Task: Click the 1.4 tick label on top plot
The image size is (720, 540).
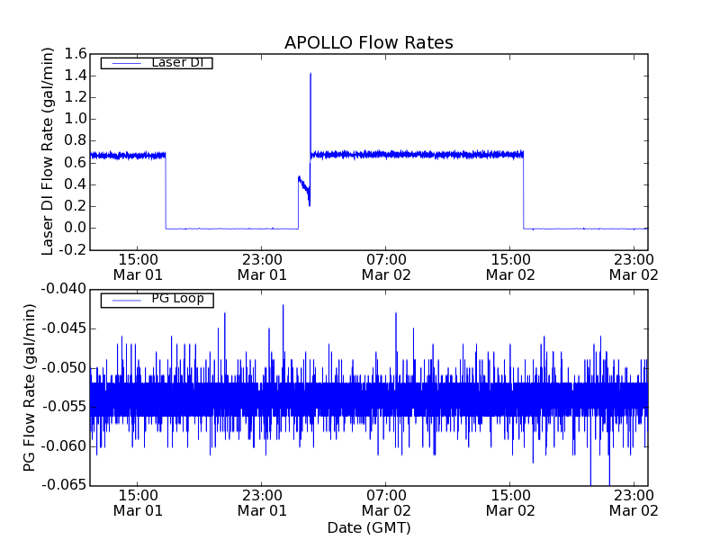Action: pos(76,76)
